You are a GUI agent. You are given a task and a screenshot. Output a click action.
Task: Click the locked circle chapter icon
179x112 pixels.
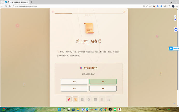(89, 99)
